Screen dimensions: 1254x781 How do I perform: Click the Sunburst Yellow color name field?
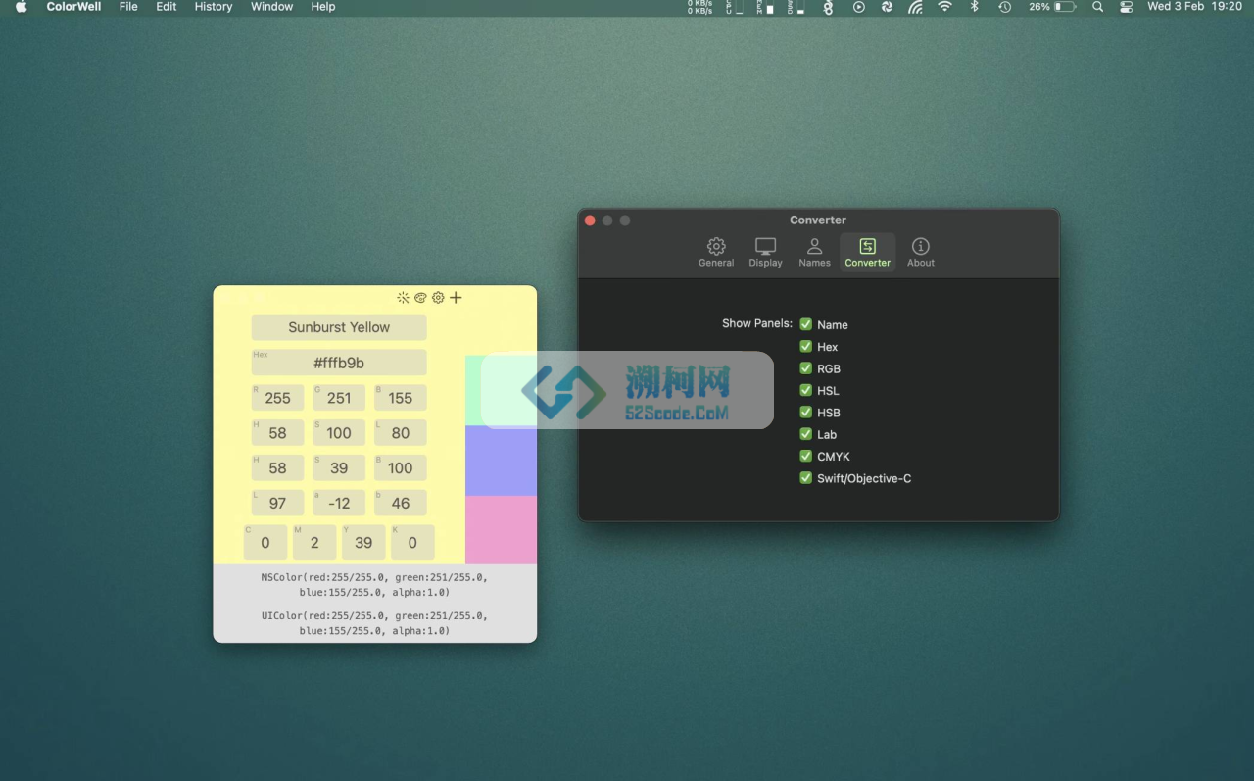pos(339,327)
